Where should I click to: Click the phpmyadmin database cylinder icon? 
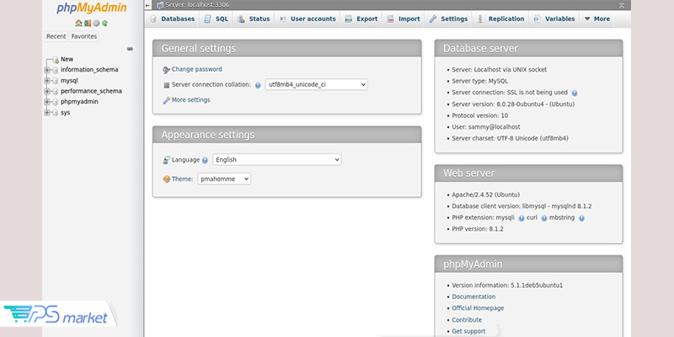[x=55, y=102]
